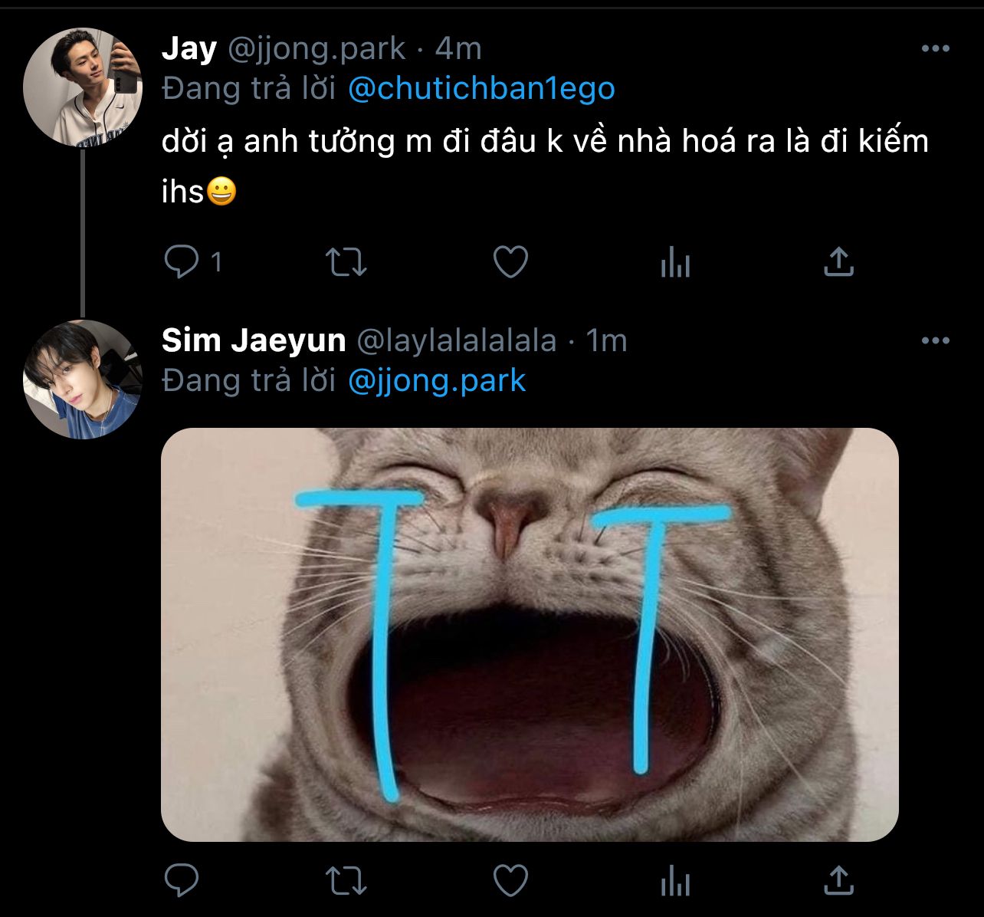The width and height of the screenshot is (984, 917).
Task: Retweet Sim Jaeyun's tweet
Action: coord(346,880)
